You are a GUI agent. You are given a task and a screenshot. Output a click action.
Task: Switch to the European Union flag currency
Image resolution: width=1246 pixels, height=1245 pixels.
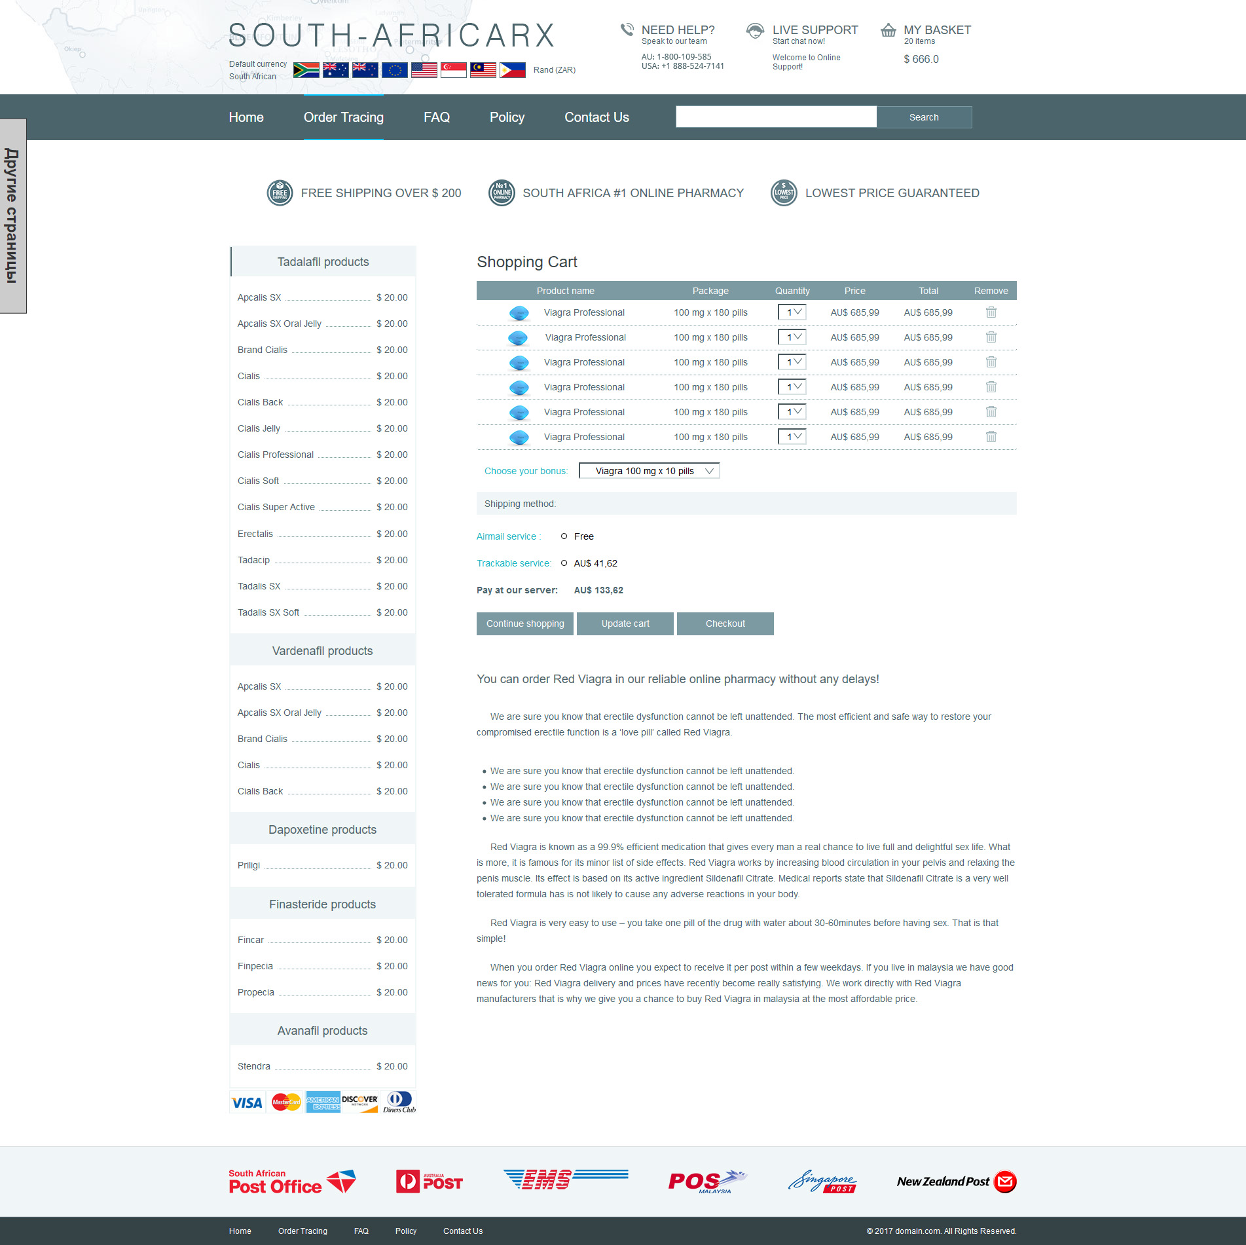(394, 70)
